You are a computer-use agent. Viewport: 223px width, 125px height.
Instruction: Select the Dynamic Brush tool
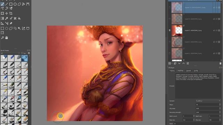(7, 8)
